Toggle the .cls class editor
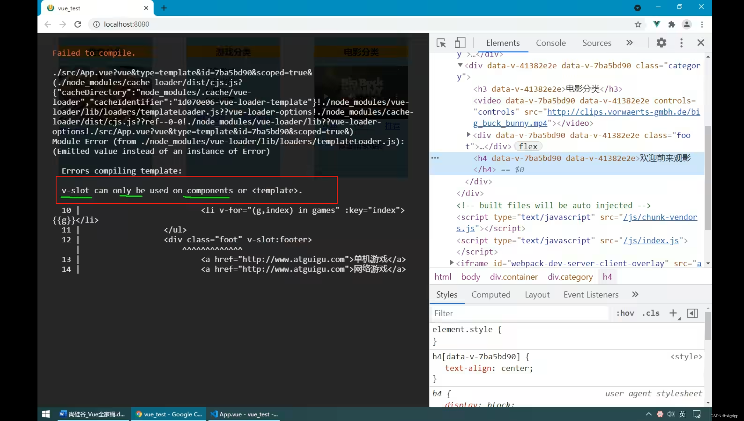This screenshot has width=744, height=421. tap(651, 313)
